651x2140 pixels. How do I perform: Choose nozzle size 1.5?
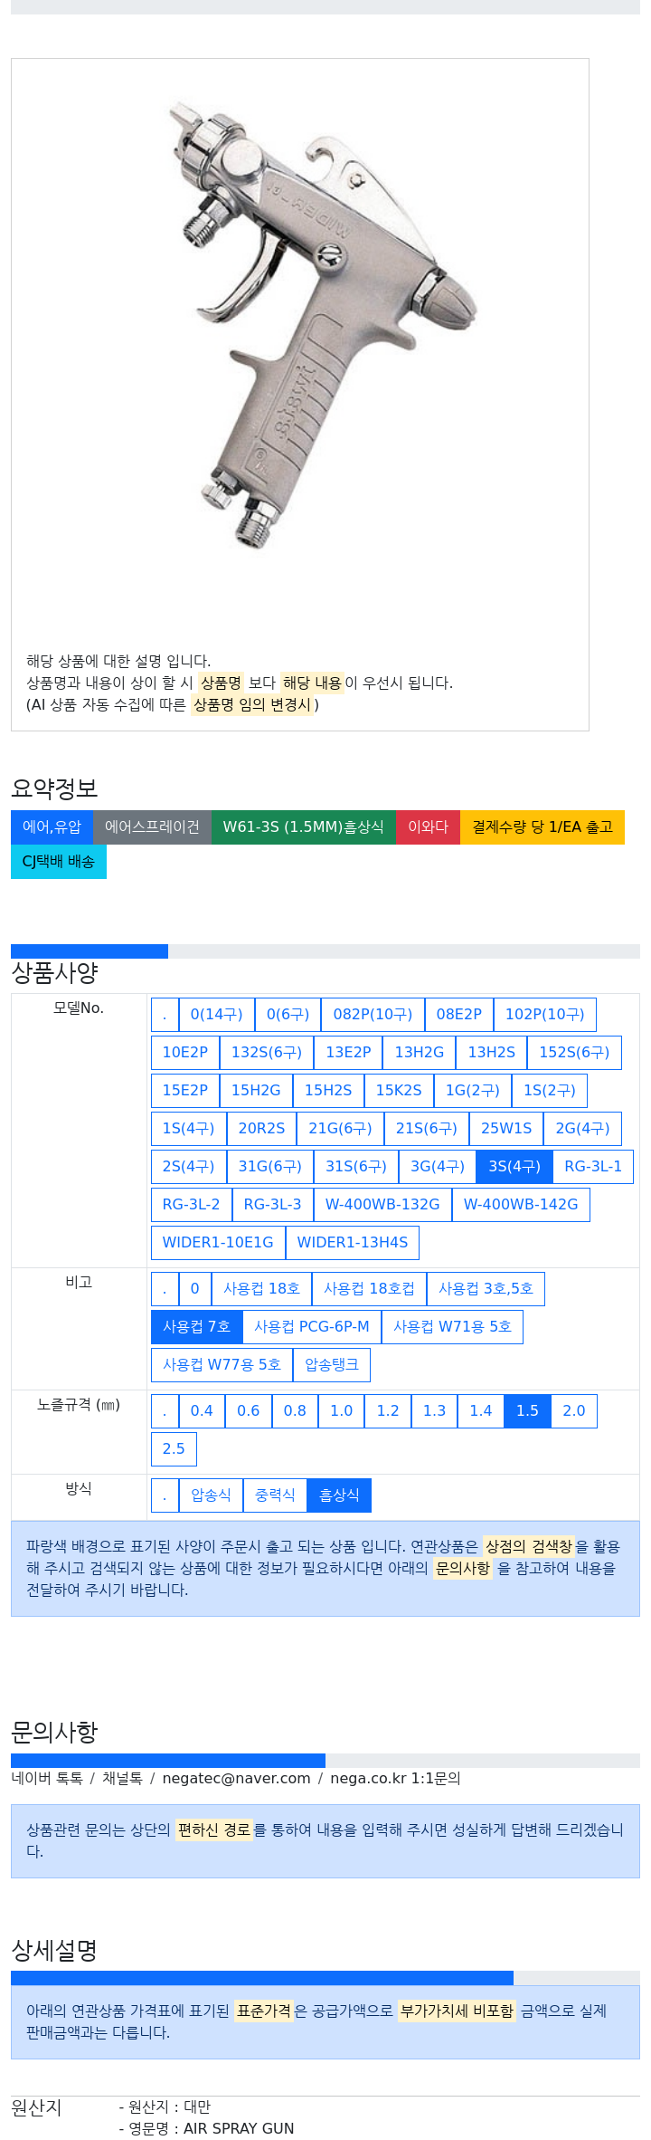click(x=527, y=1410)
